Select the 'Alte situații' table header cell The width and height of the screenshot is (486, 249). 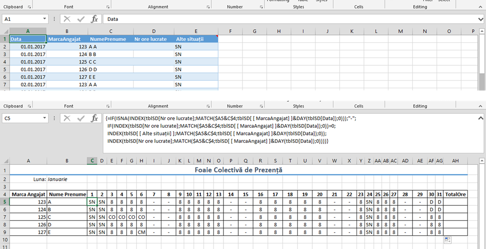point(195,39)
